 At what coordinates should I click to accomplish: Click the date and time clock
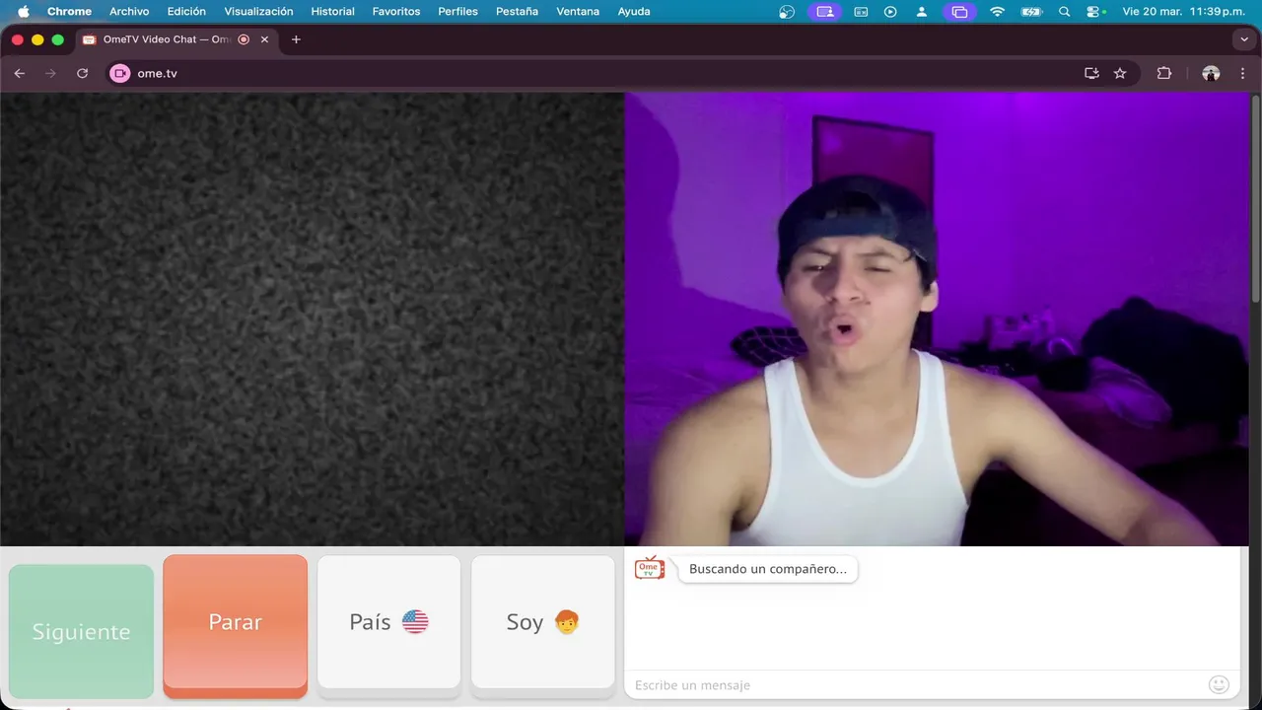click(x=1183, y=12)
